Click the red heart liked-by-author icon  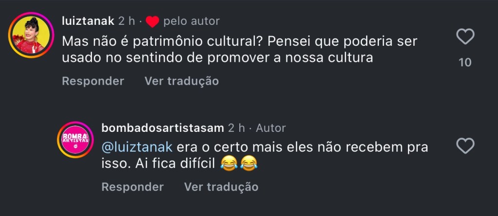coord(153,21)
